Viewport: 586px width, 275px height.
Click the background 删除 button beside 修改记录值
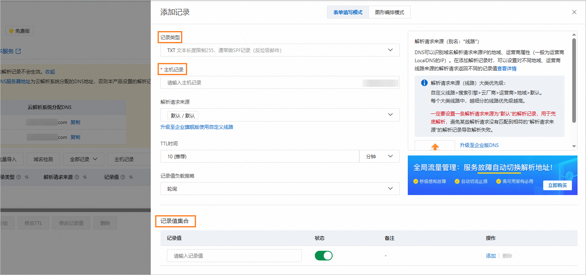click(105, 223)
